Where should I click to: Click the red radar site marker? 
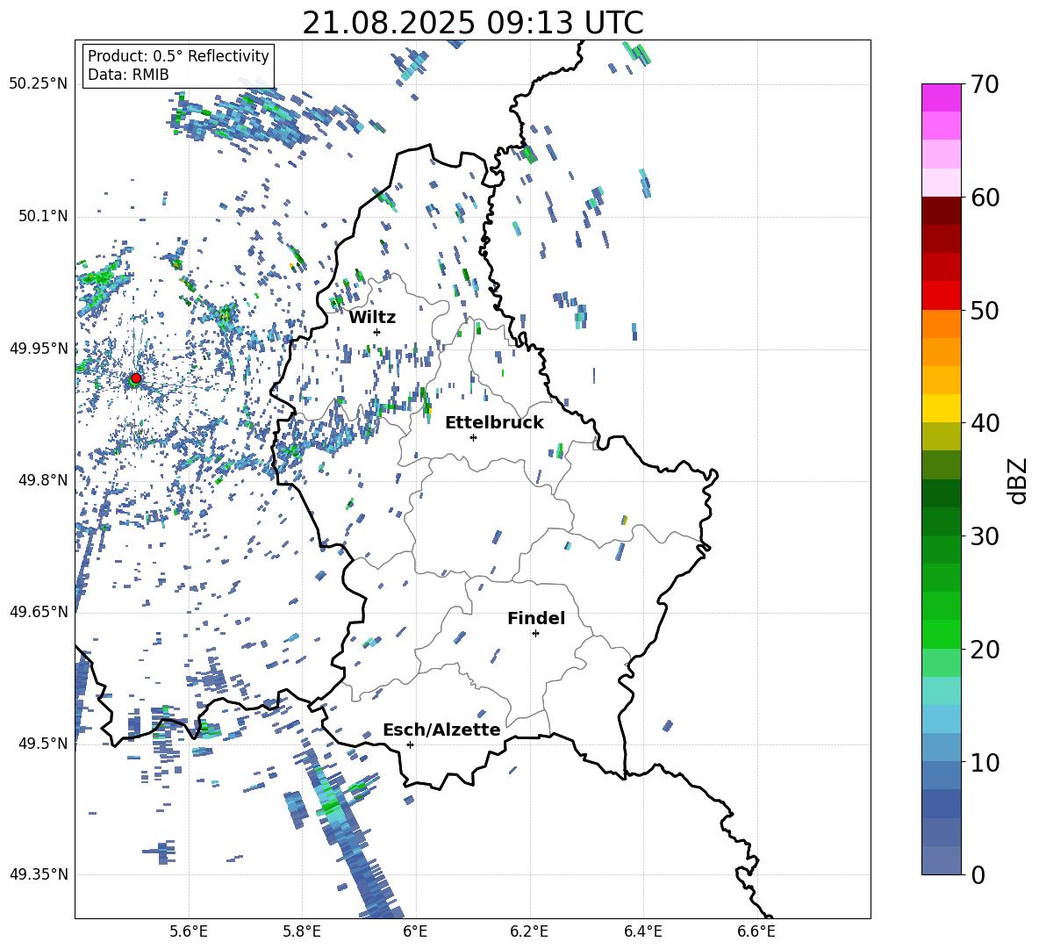(x=136, y=378)
